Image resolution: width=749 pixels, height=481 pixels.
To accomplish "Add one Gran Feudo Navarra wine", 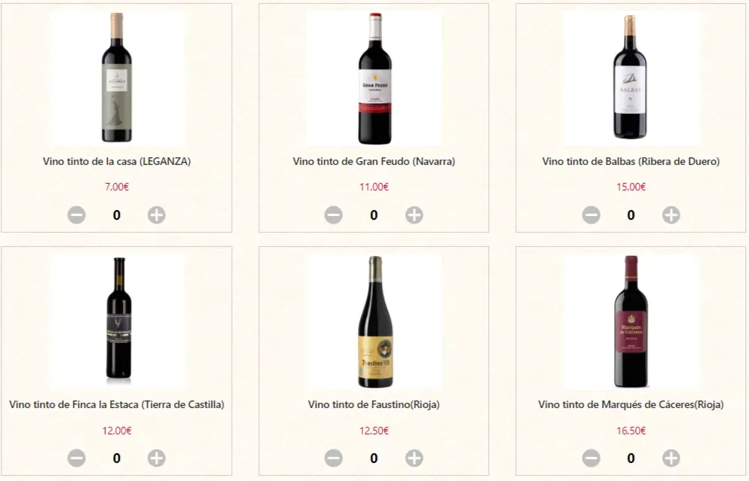I will [414, 215].
